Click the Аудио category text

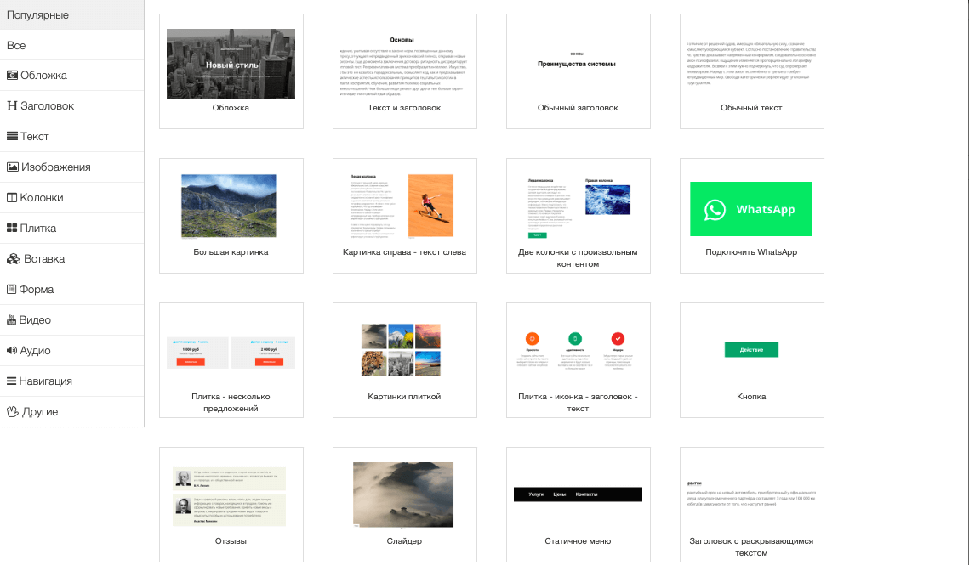tap(35, 351)
